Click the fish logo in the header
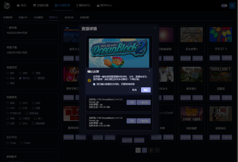Viewport: 238px width, 162px height. [7, 5]
